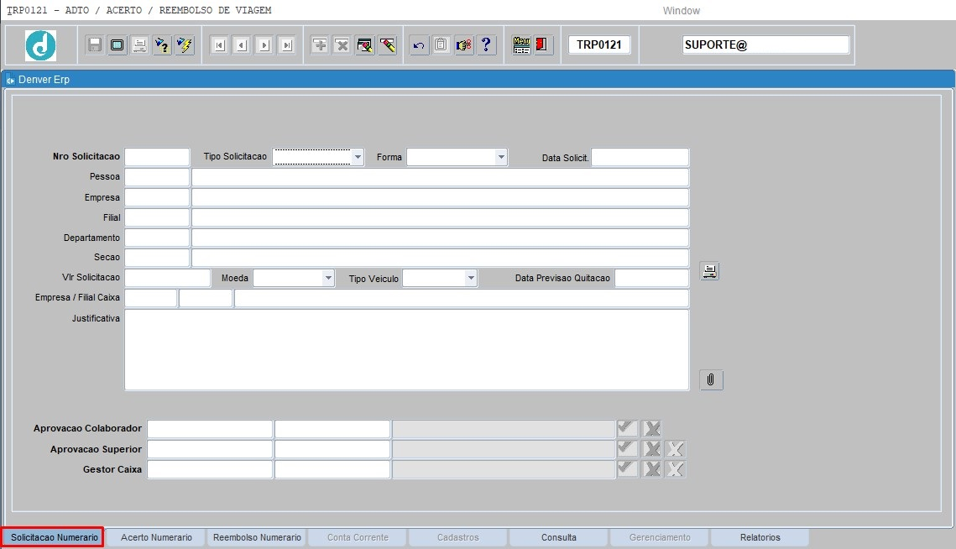
Task: Click the pointing hand toolbar icon
Action: (464, 45)
